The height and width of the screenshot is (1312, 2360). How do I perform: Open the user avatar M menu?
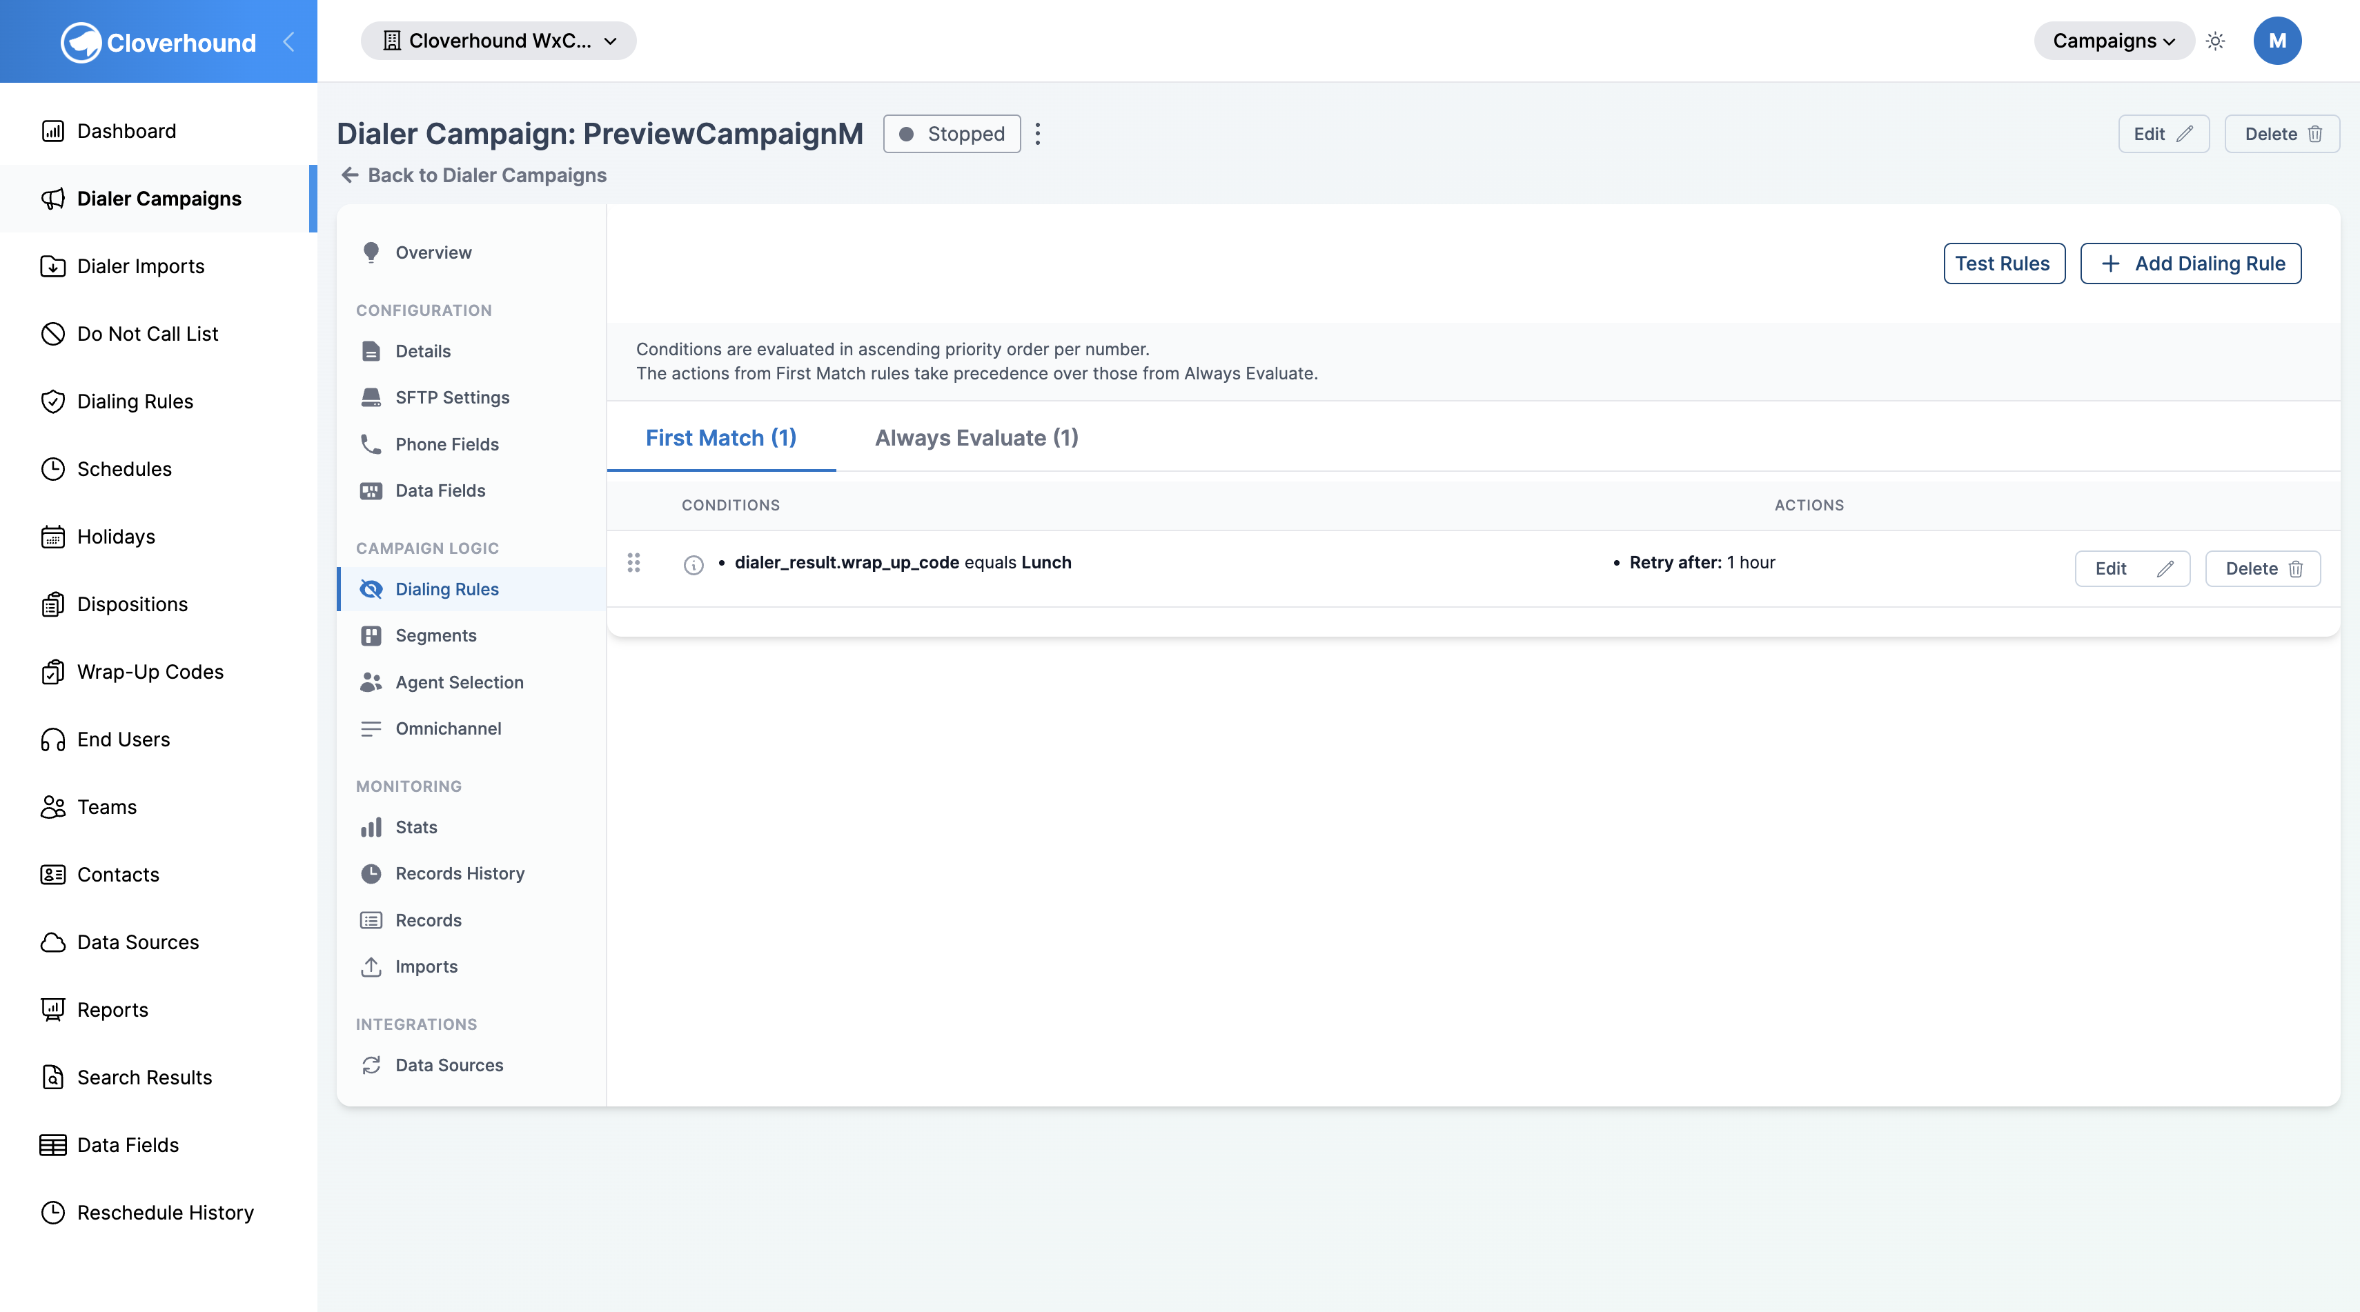(x=2277, y=41)
